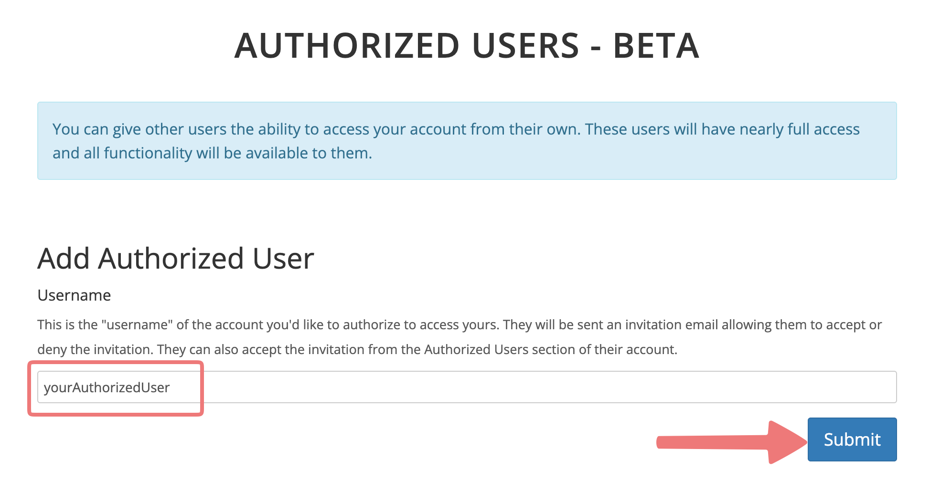Click the blue Submit button
This screenshot has width=941, height=481.
(852, 439)
